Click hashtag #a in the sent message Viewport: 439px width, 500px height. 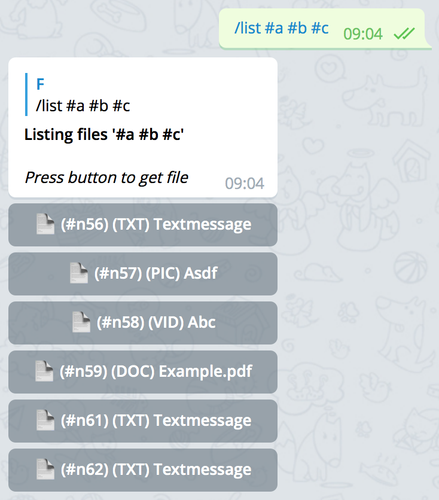[274, 28]
